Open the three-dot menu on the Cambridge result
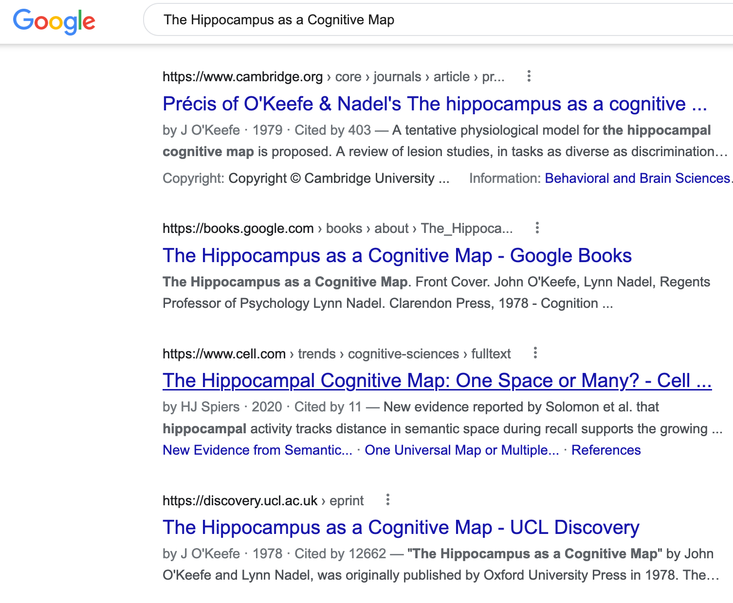 click(529, 76)
